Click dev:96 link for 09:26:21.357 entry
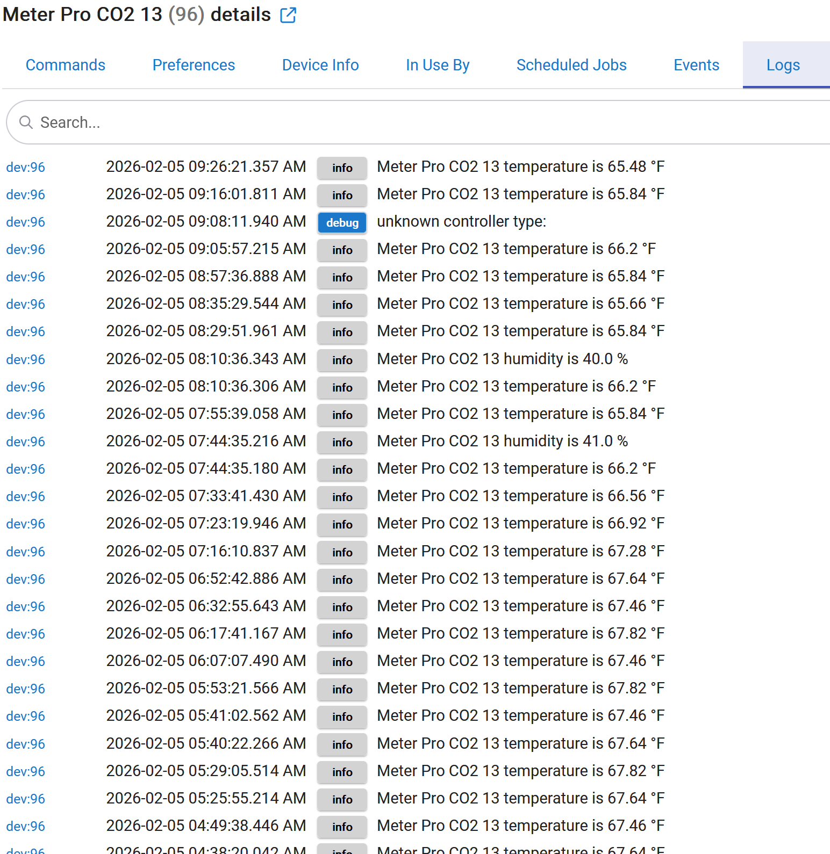This screenshot has width=830, height=854. pos(26,168)
